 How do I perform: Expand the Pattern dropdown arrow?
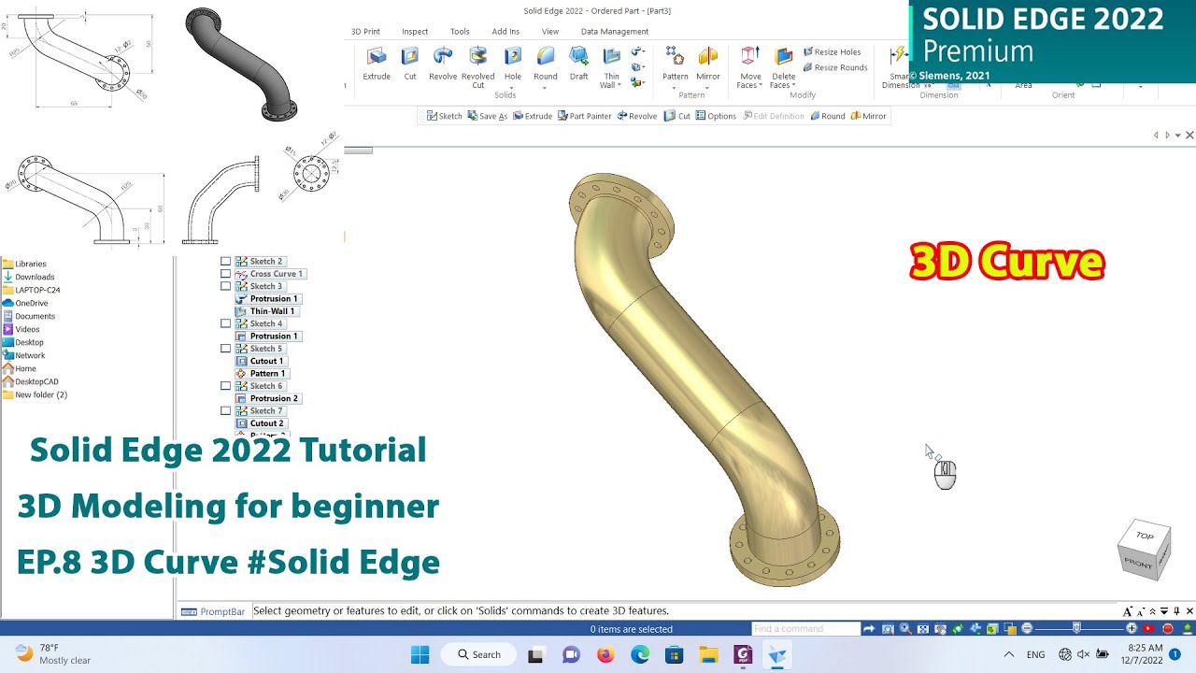coord(675,87)
